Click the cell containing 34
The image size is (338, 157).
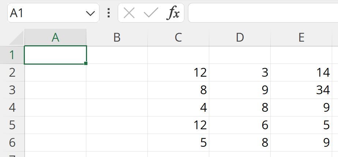click(x=301, y=90)
